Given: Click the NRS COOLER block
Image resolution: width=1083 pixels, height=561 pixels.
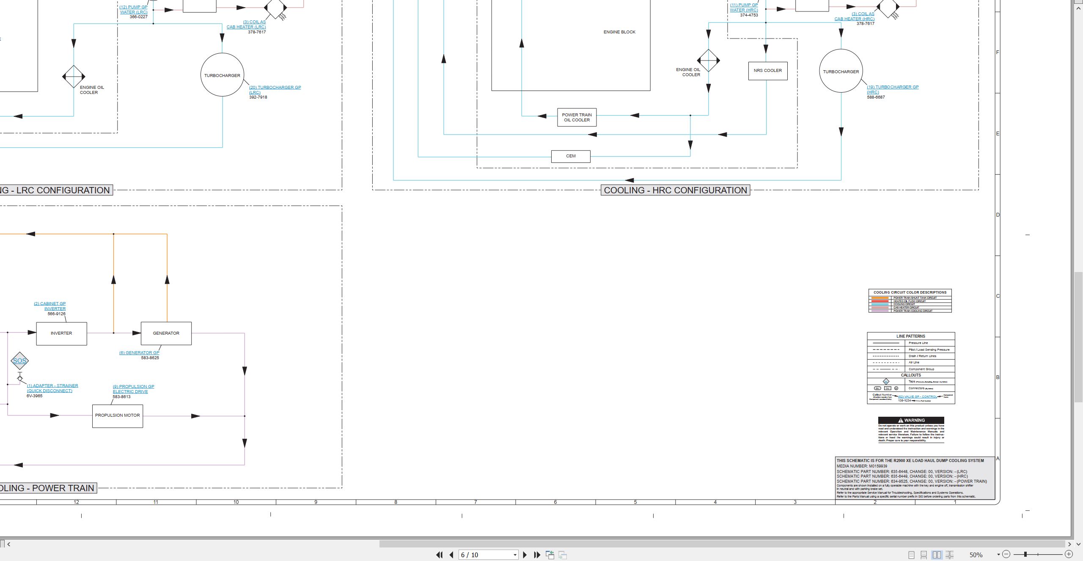Looking at the screenshot, I should click(768, 71).
